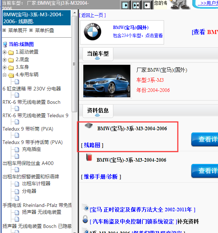Click the 菜单展开 menu option
Image resolution: width=218 pixels, height=233 pixels.
click(x=17, y=30)
